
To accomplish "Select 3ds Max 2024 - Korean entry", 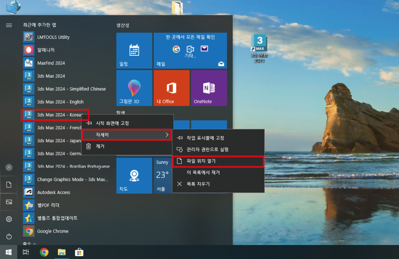I will pyautogui.click(x=55, y=115).
